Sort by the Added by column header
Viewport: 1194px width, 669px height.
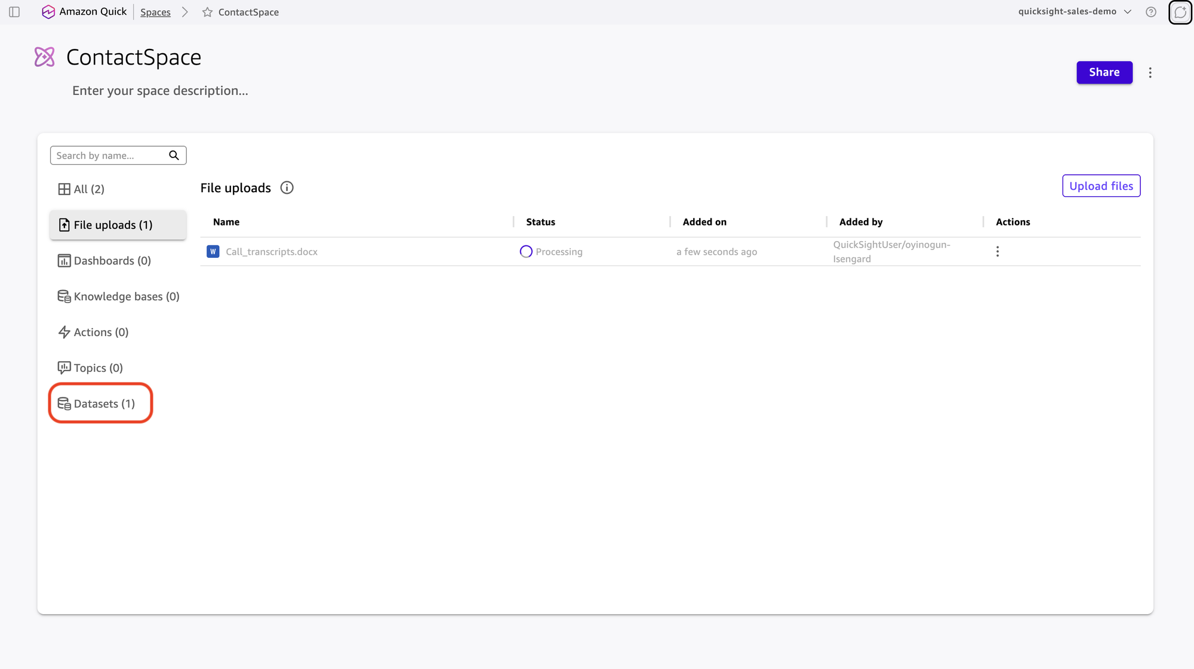pos(861,222)
